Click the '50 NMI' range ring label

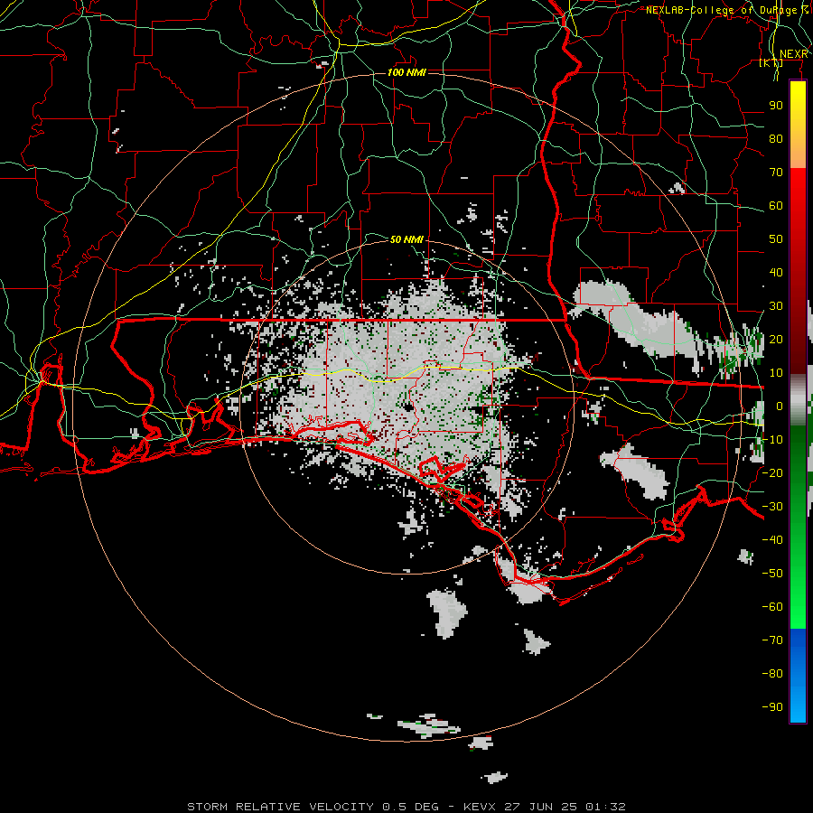tap(406, 239)
